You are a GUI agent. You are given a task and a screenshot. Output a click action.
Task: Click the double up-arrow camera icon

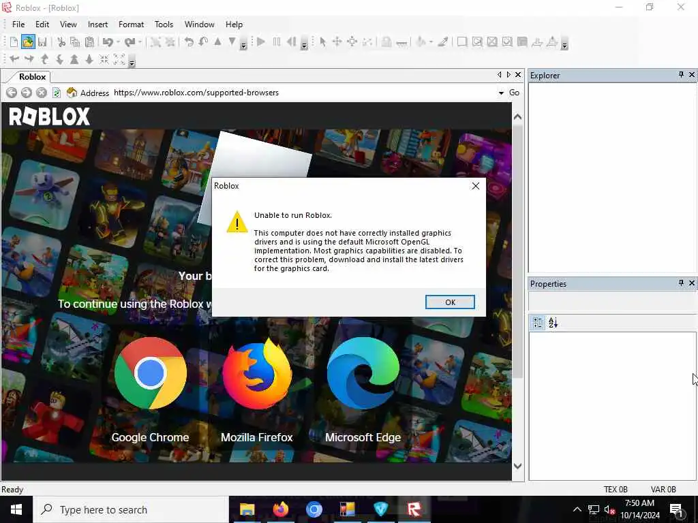[x=74, y=59]
